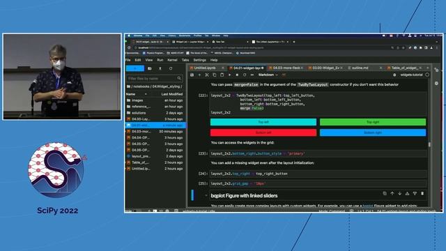The width and height of the screenshot is (446, 251).
Task: Click cell 23 button_style code line
Action: coord(318,153)
